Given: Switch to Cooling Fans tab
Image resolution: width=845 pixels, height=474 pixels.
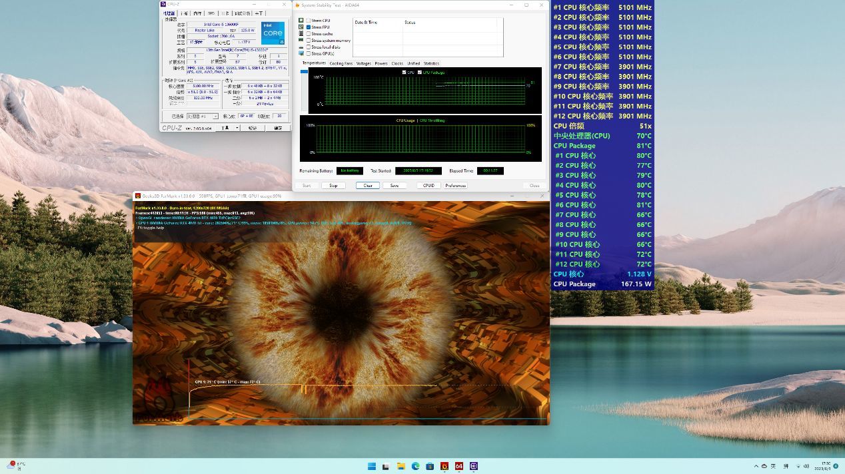Looking at the screenshot, I should [x=341, y=63].
